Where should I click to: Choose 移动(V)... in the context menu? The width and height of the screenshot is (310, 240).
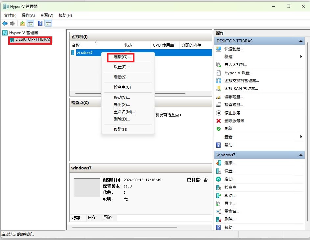128,98
